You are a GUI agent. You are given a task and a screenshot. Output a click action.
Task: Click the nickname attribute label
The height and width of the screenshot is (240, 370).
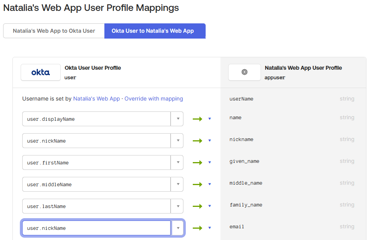pos(241,139)
